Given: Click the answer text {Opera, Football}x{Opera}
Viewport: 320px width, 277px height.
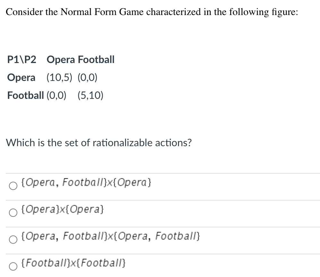Looking at the screenshot, I should [87, 183].
